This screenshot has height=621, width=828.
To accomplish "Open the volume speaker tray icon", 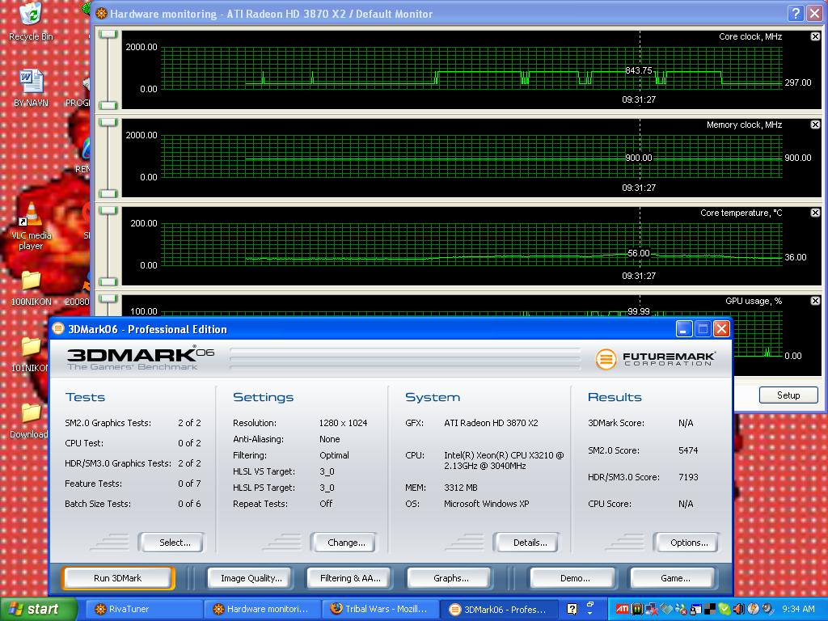I will (739, 609).
